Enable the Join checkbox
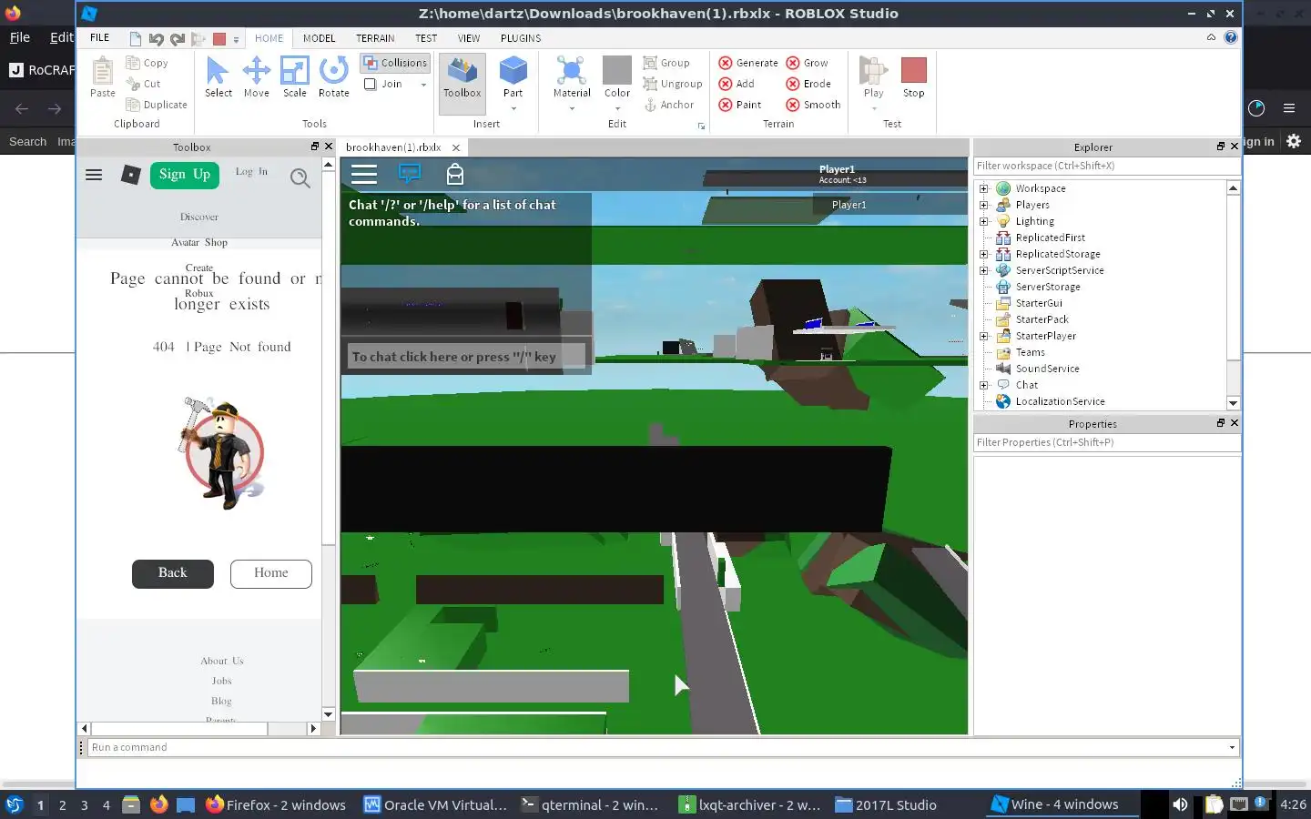1311x819 pixels. pos(371,84)
